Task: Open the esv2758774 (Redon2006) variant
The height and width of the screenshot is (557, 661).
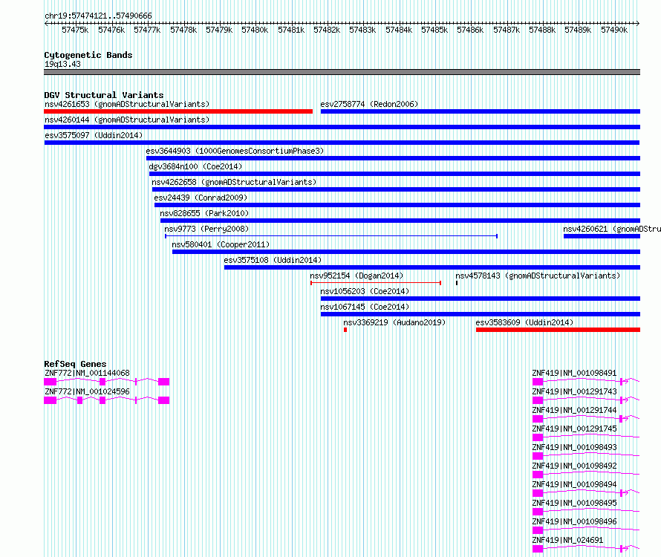Action: tap(369, 104)
